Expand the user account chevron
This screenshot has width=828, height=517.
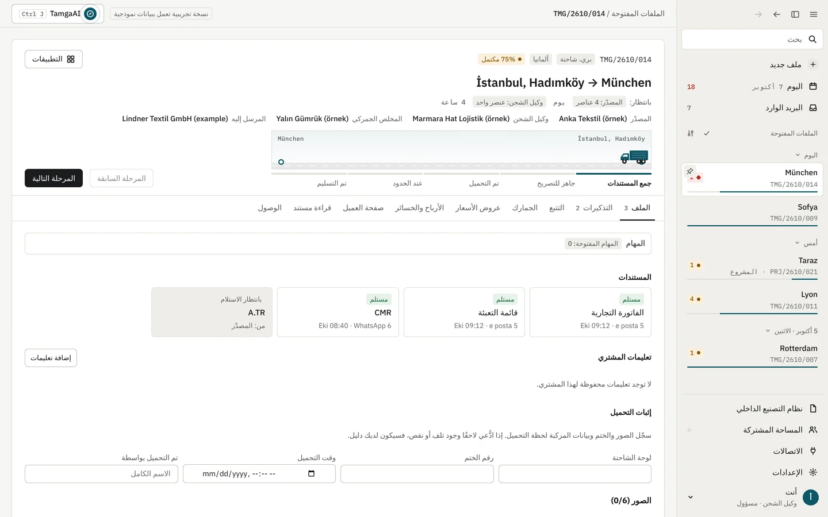(691, 497)
